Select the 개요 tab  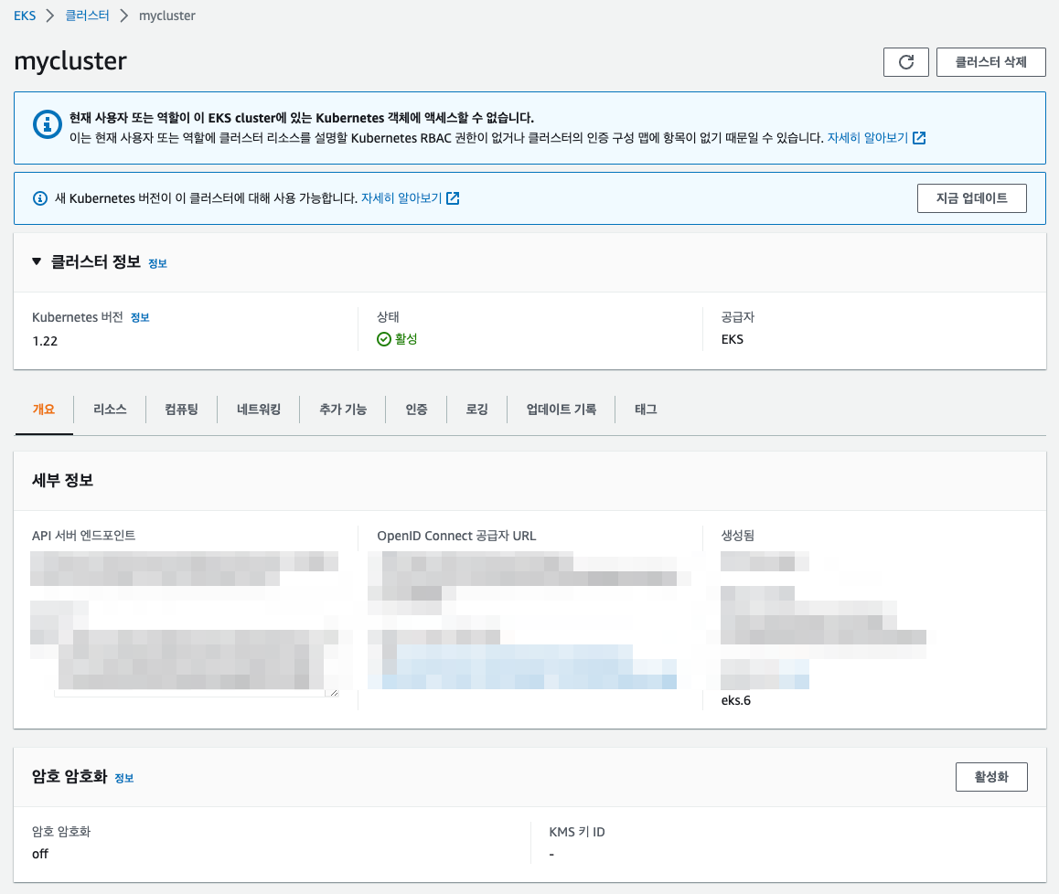(44, 410)
